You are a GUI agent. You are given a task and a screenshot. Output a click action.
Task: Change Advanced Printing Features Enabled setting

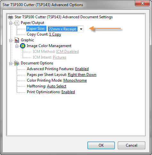[82, 69]
